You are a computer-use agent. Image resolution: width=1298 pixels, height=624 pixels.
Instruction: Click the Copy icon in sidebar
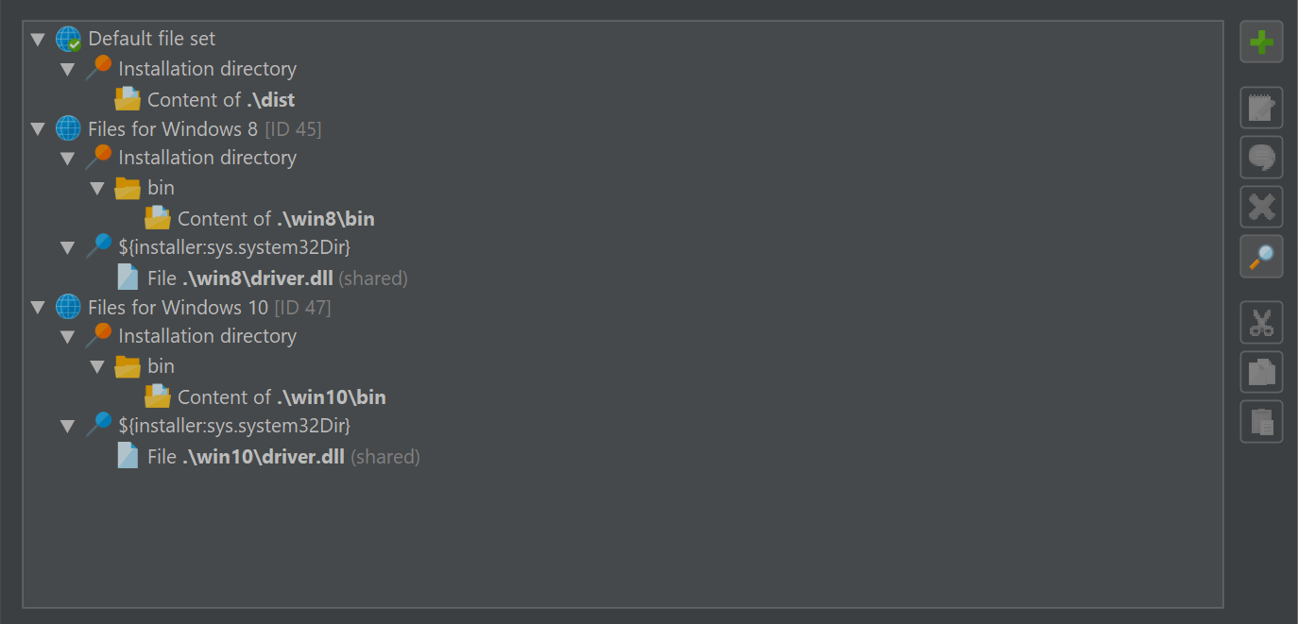tap(1261, 372)
